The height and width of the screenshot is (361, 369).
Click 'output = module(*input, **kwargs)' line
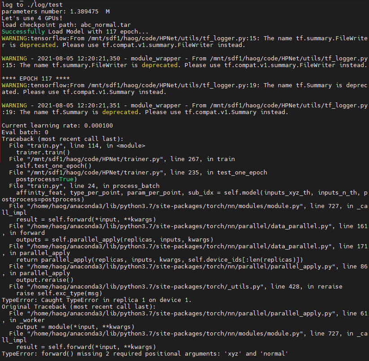tap(75, 327)
